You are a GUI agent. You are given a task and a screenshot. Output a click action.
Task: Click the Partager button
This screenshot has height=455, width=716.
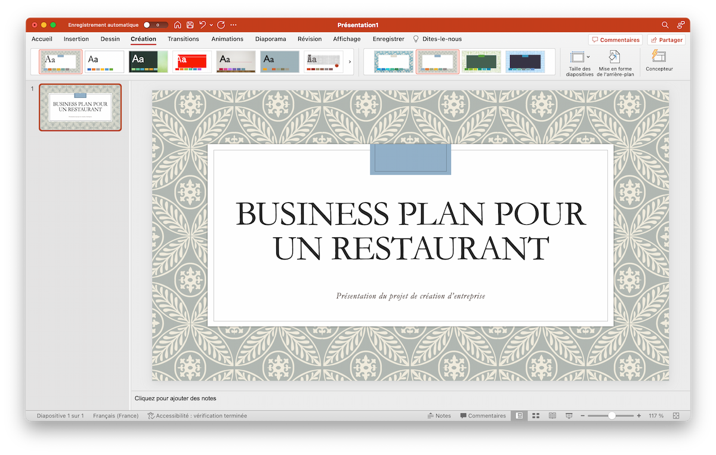click(666, 39)
